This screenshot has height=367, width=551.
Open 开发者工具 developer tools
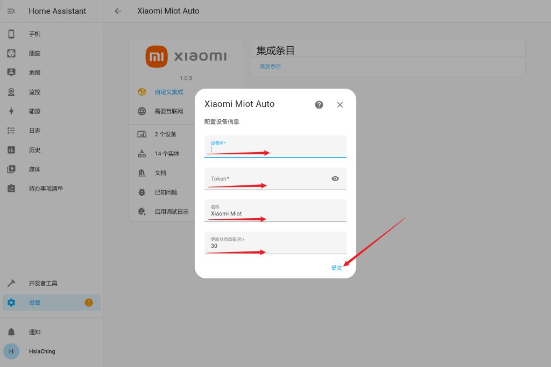(43, 283)
